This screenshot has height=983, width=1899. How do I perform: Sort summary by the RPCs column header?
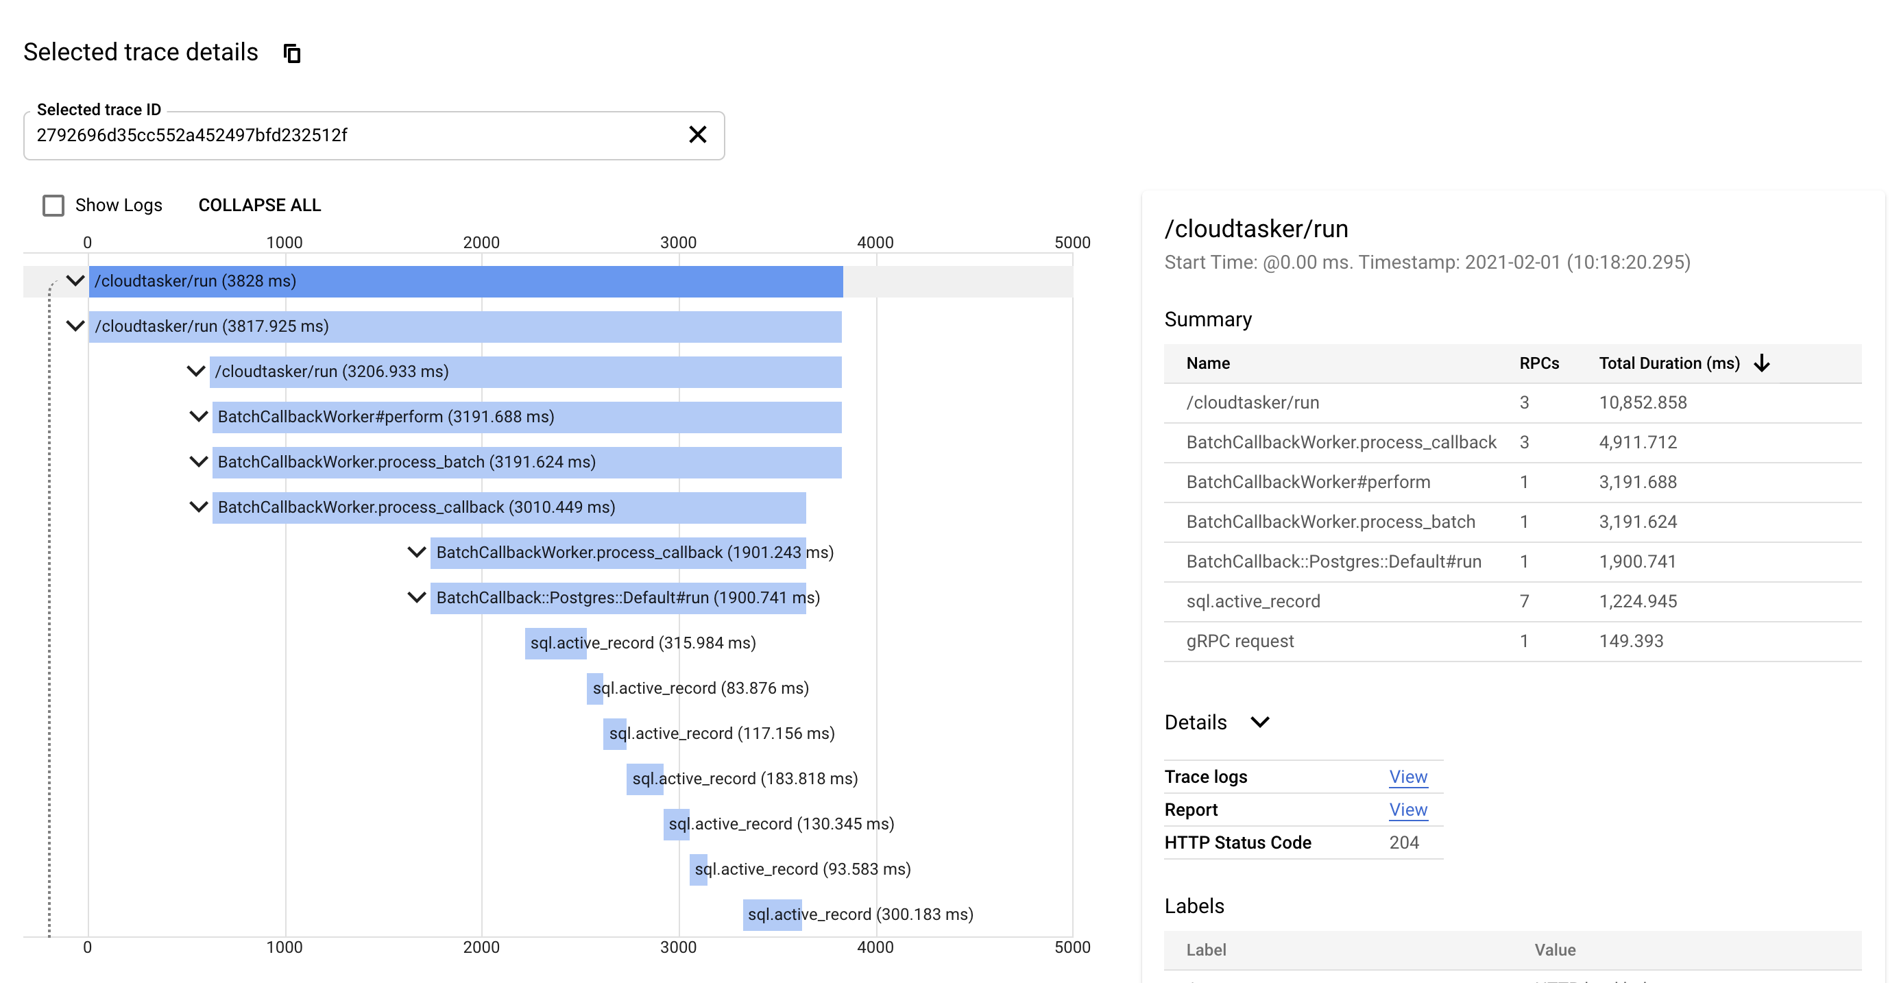tap(1538, 363)
